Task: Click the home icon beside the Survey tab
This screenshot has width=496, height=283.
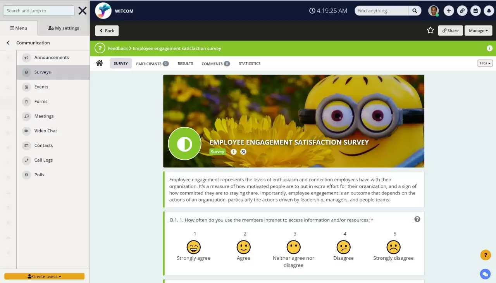Action: pos(99,63)
